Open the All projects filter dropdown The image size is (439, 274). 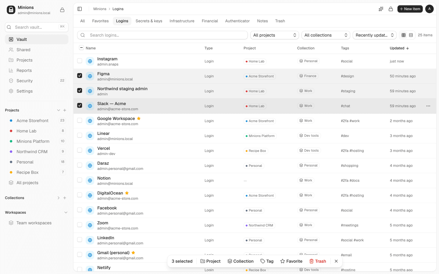[x=274, y=35]
